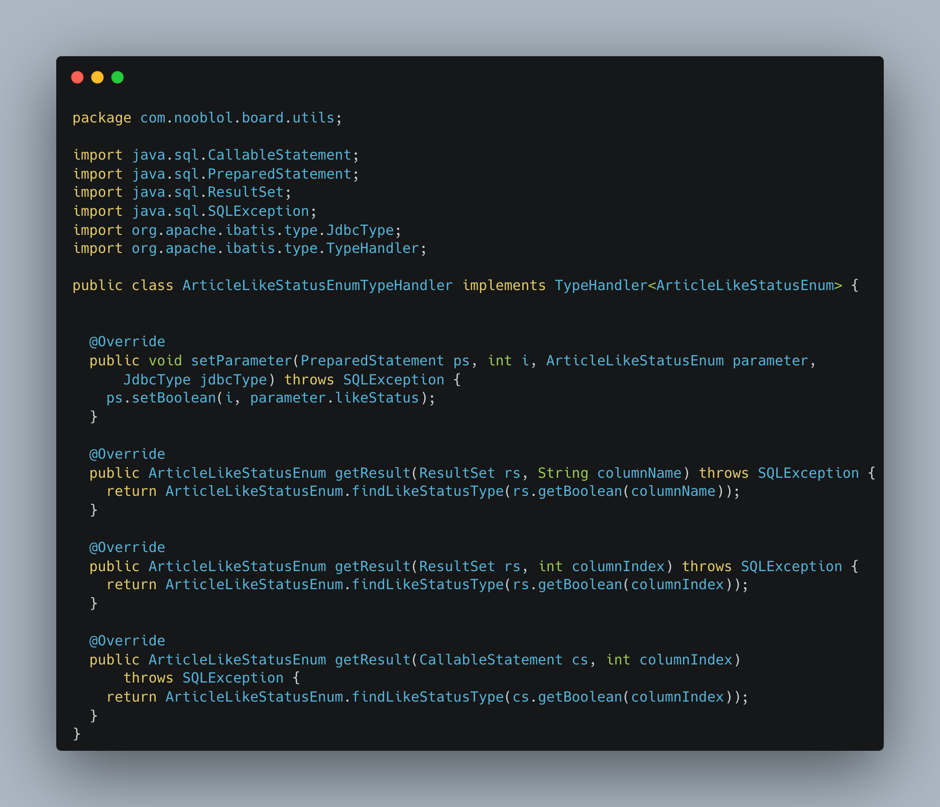Viewport: 940px width, 807px height.
Task: Click the jdbcType parameter name
Action: click(x=233, y=380)
